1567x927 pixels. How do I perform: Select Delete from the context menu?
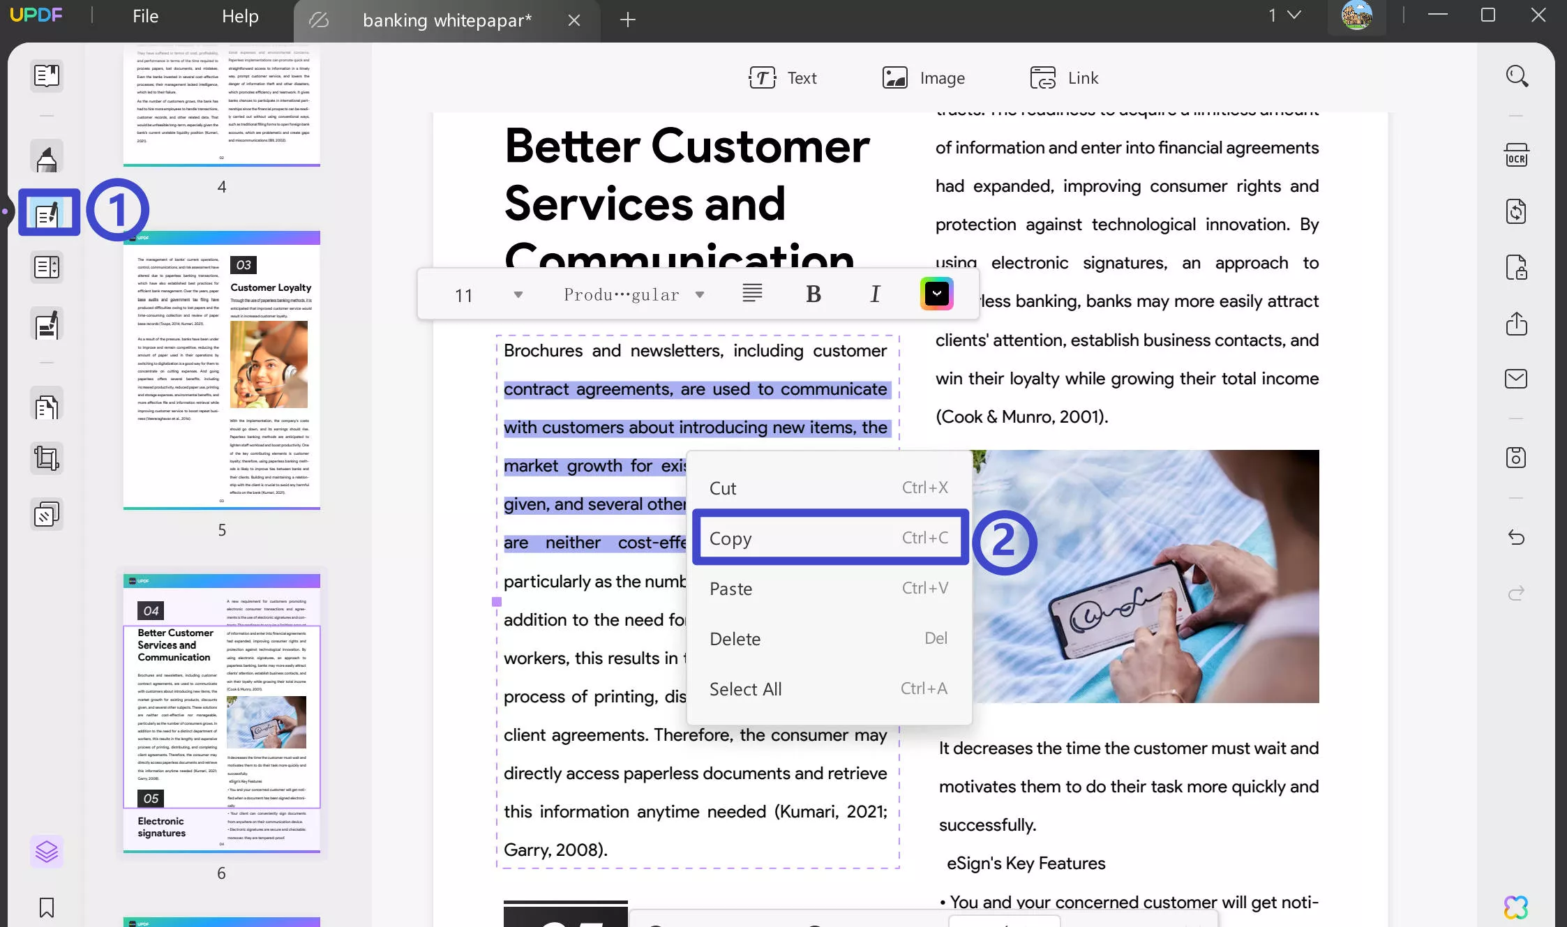point(735,638)
